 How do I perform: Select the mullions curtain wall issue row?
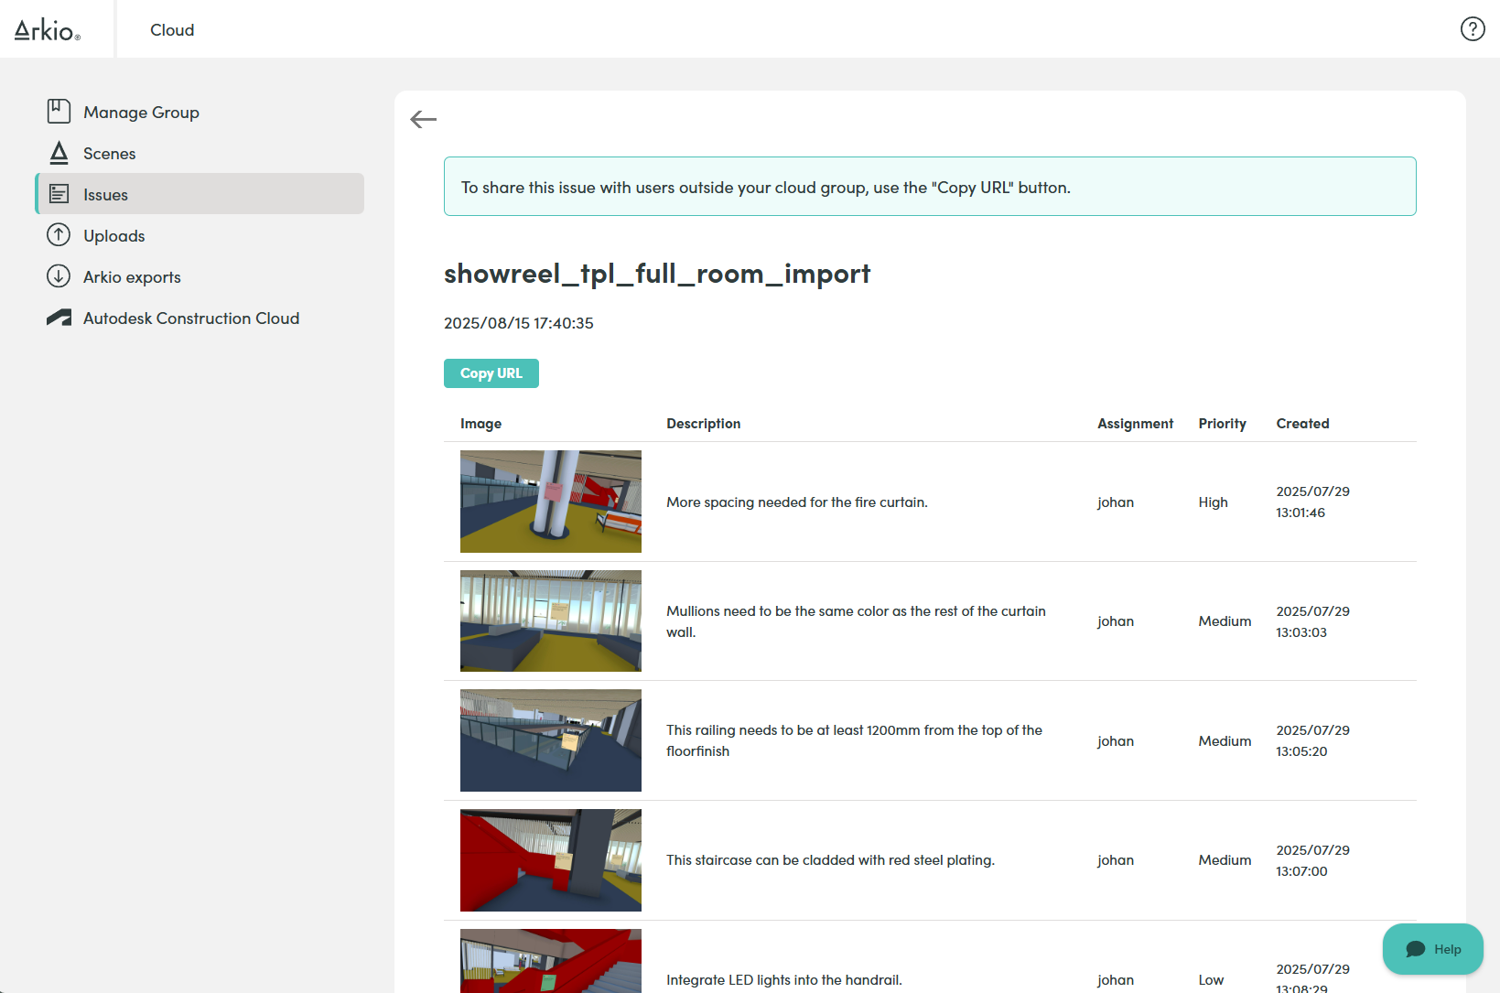tap(856, 621)
